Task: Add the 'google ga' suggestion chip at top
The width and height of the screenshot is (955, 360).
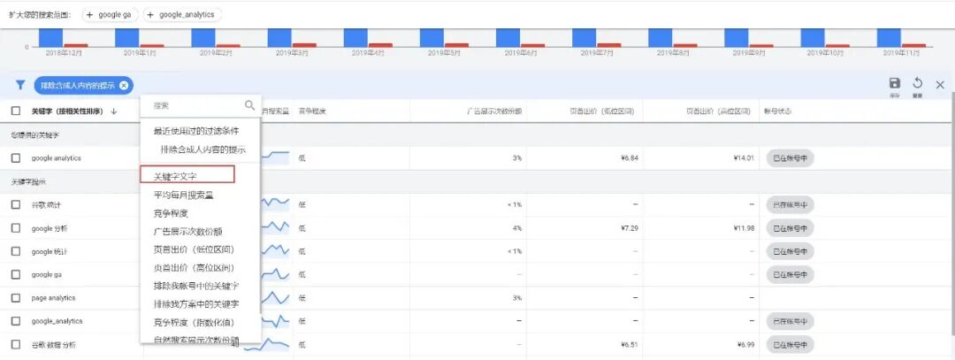Action: [x=111, y=15]
